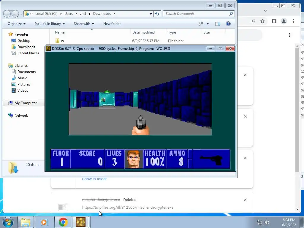Click the volume speaker tray icon
304x228 pixels.
pyautogui.click(x=267, y=222)
